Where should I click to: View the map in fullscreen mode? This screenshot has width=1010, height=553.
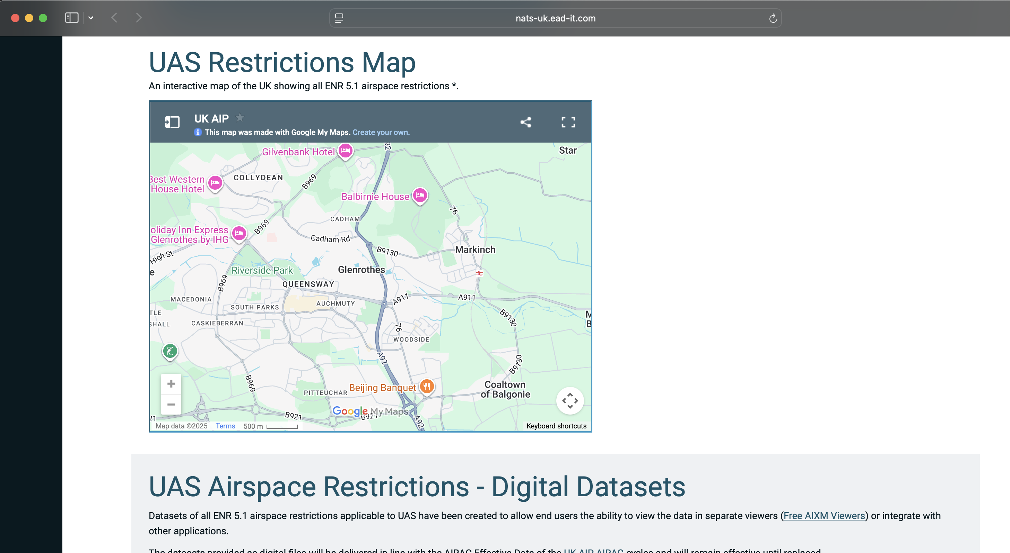tap(568, 122)
